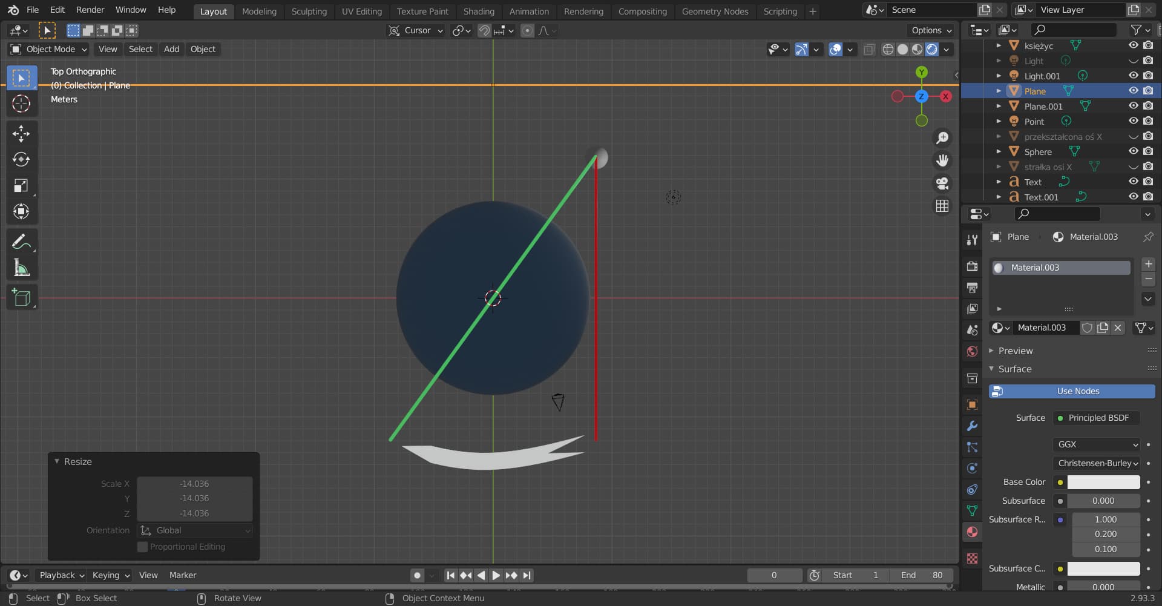1162x606 pixels.
Task: Open the Material properties tab (sphere icon)
Action: click(972, 532)
